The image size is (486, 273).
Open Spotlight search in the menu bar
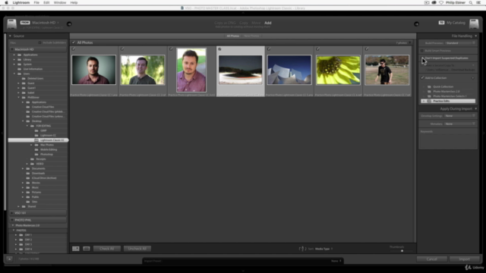471,2
